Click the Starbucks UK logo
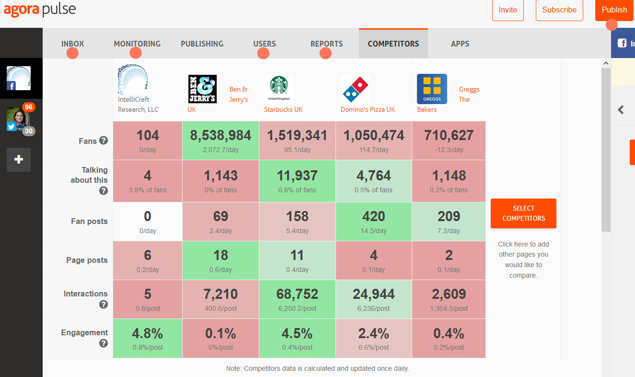 (279, 89)
